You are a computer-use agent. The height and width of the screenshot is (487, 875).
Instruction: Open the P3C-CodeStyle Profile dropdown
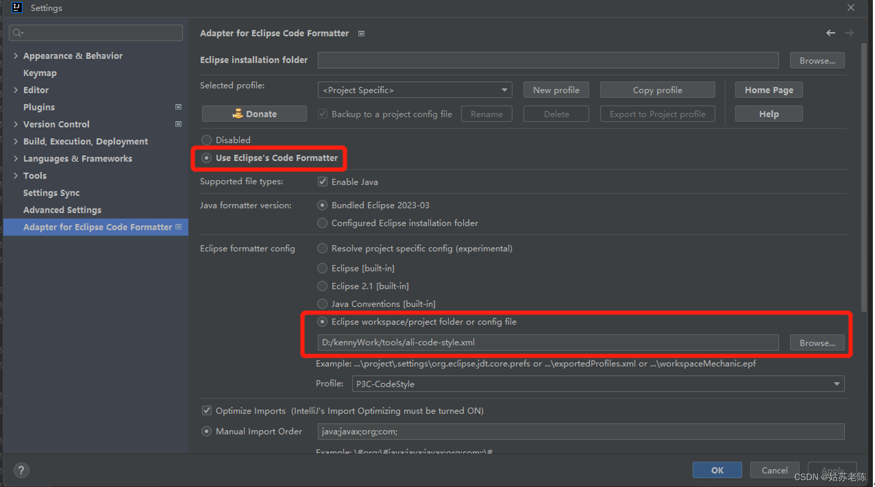coord(598,384)
